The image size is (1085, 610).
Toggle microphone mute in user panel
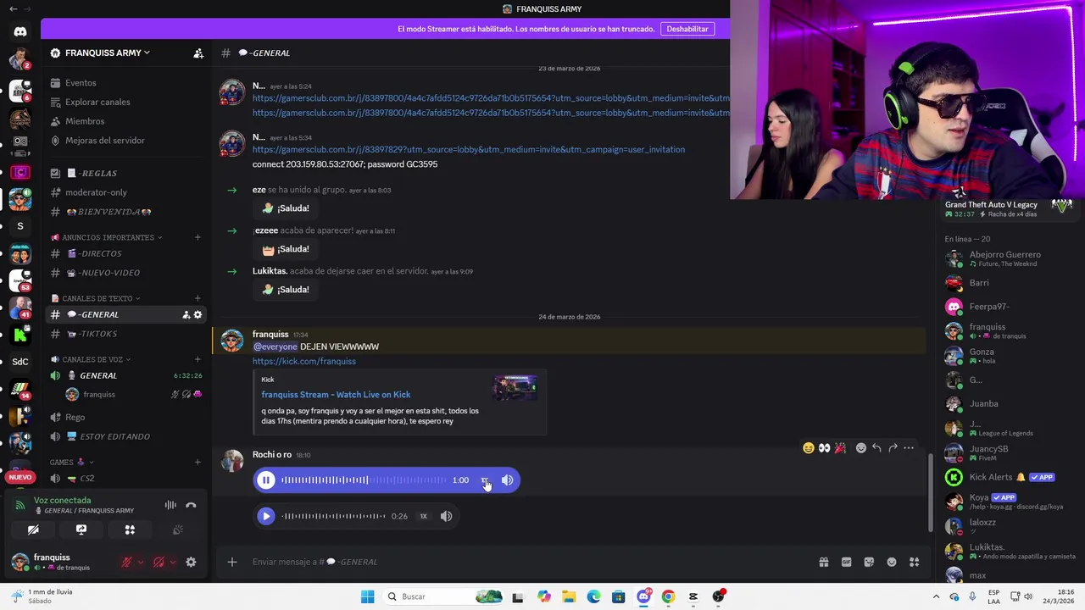point(126,562)
